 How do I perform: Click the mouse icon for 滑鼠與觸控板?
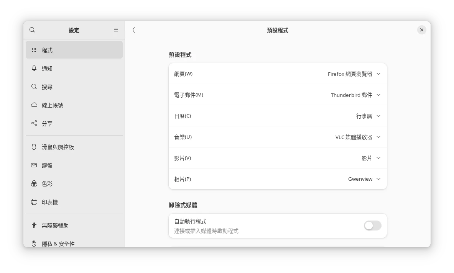tap(34, 147)
